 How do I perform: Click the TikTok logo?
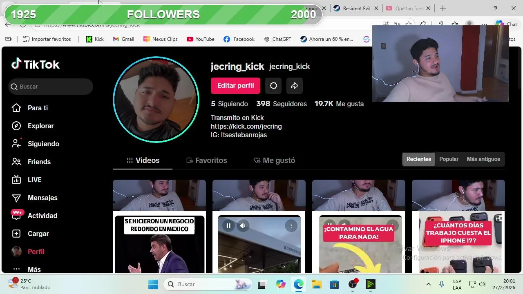click(x=35, y=64)
